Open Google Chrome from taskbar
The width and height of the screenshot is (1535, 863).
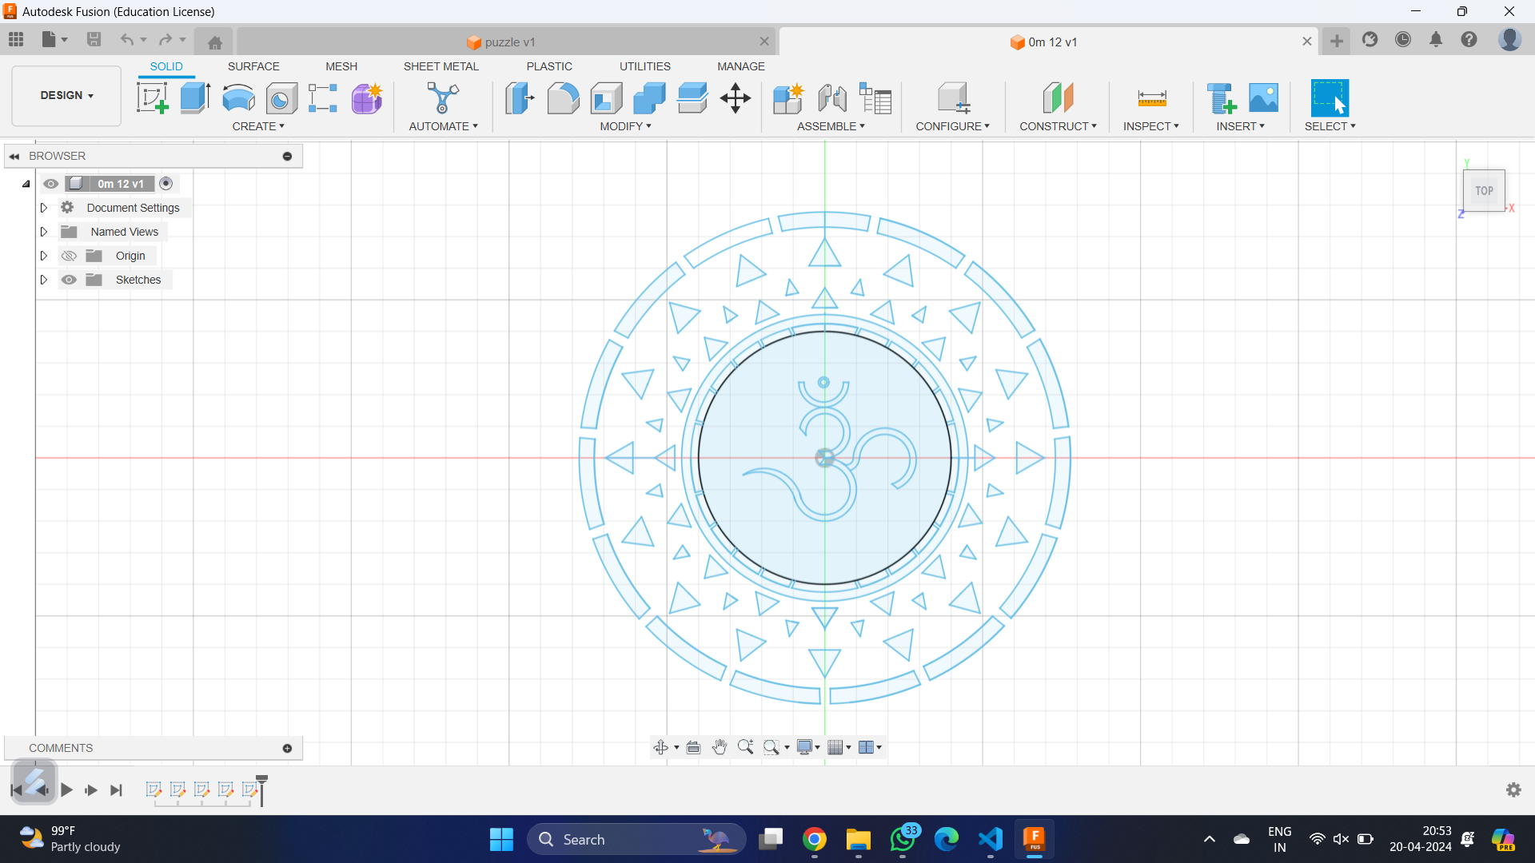(815, 839)
